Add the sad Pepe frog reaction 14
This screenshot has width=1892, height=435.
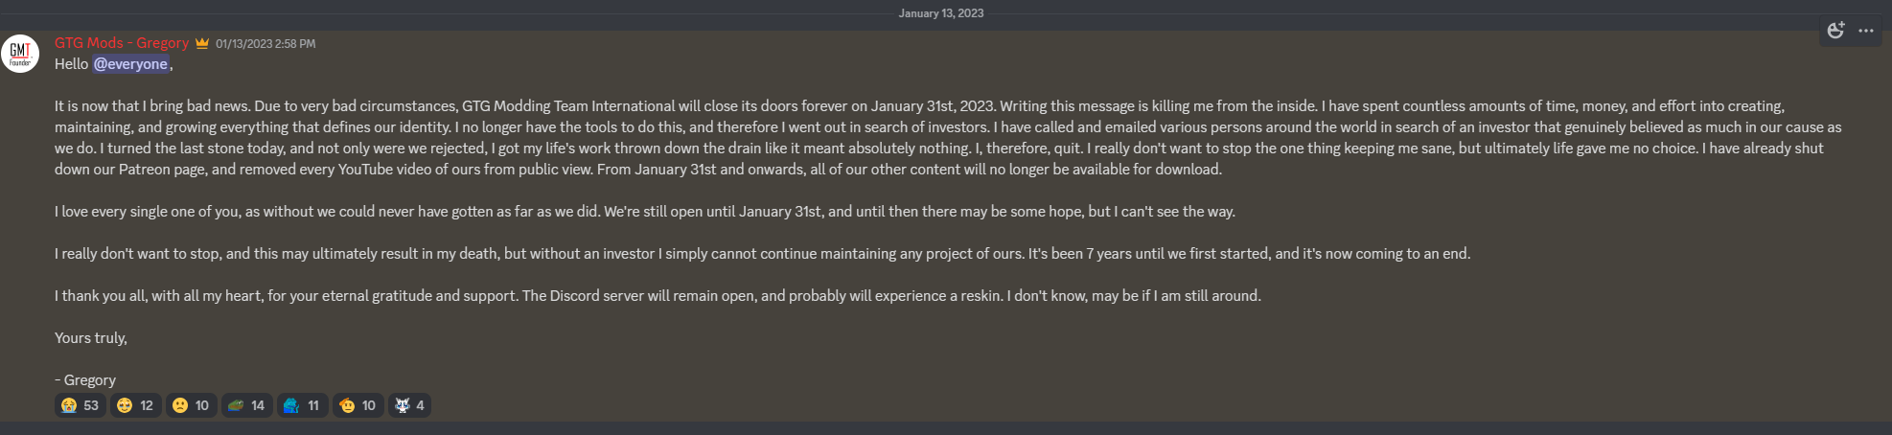tap(246, 405)
